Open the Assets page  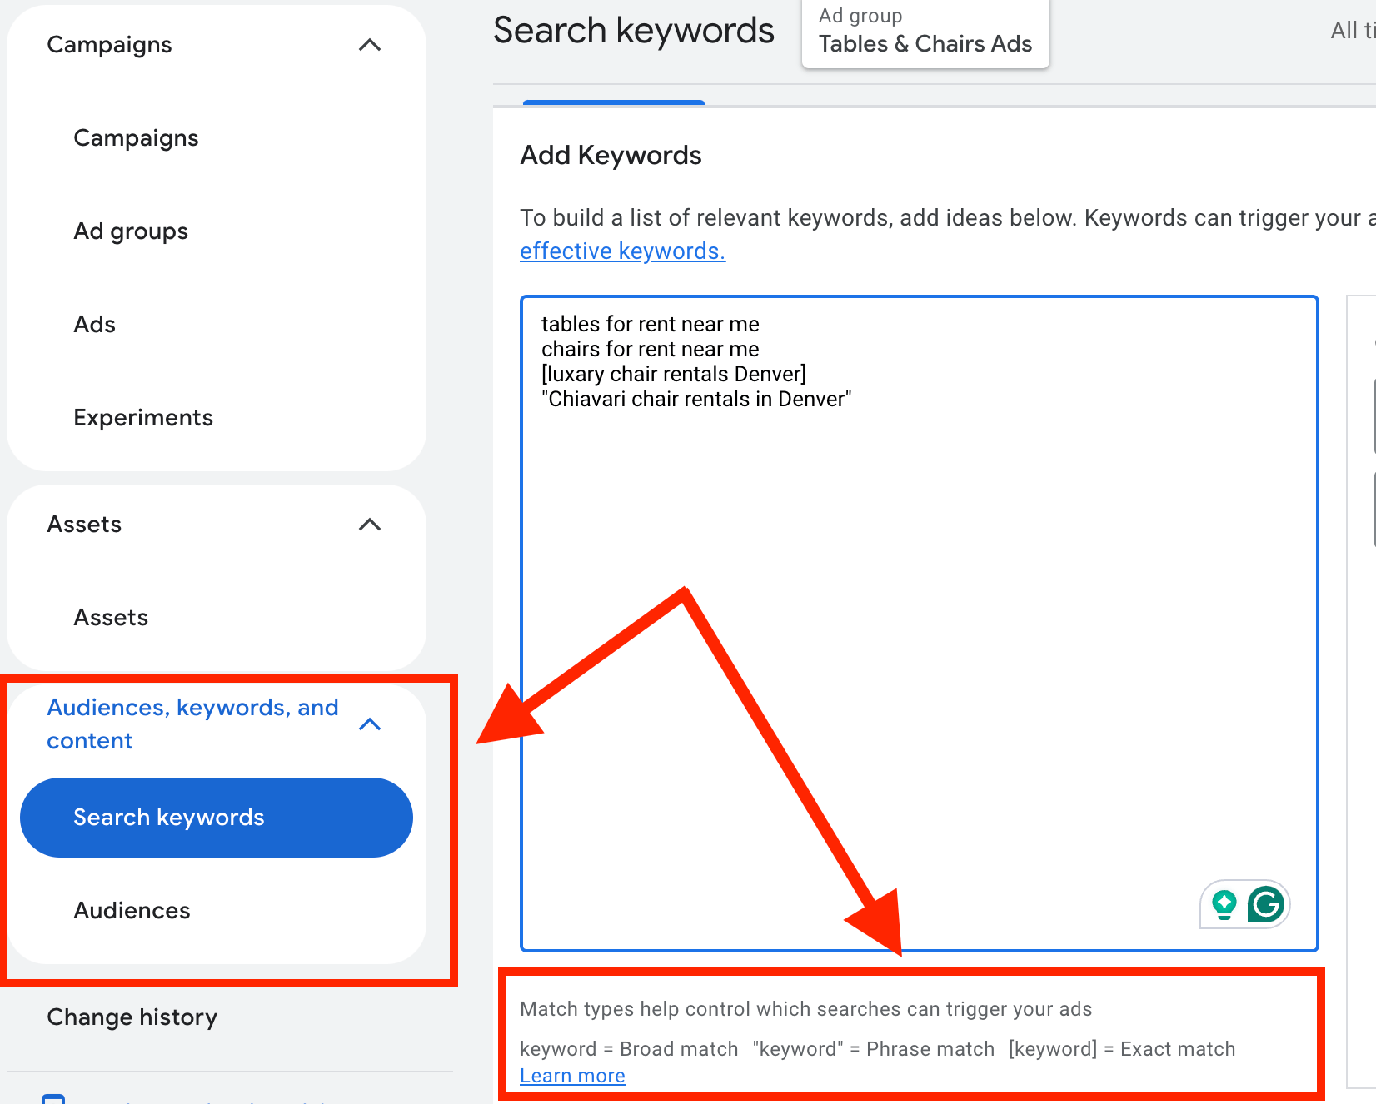(x=111, y=617)
